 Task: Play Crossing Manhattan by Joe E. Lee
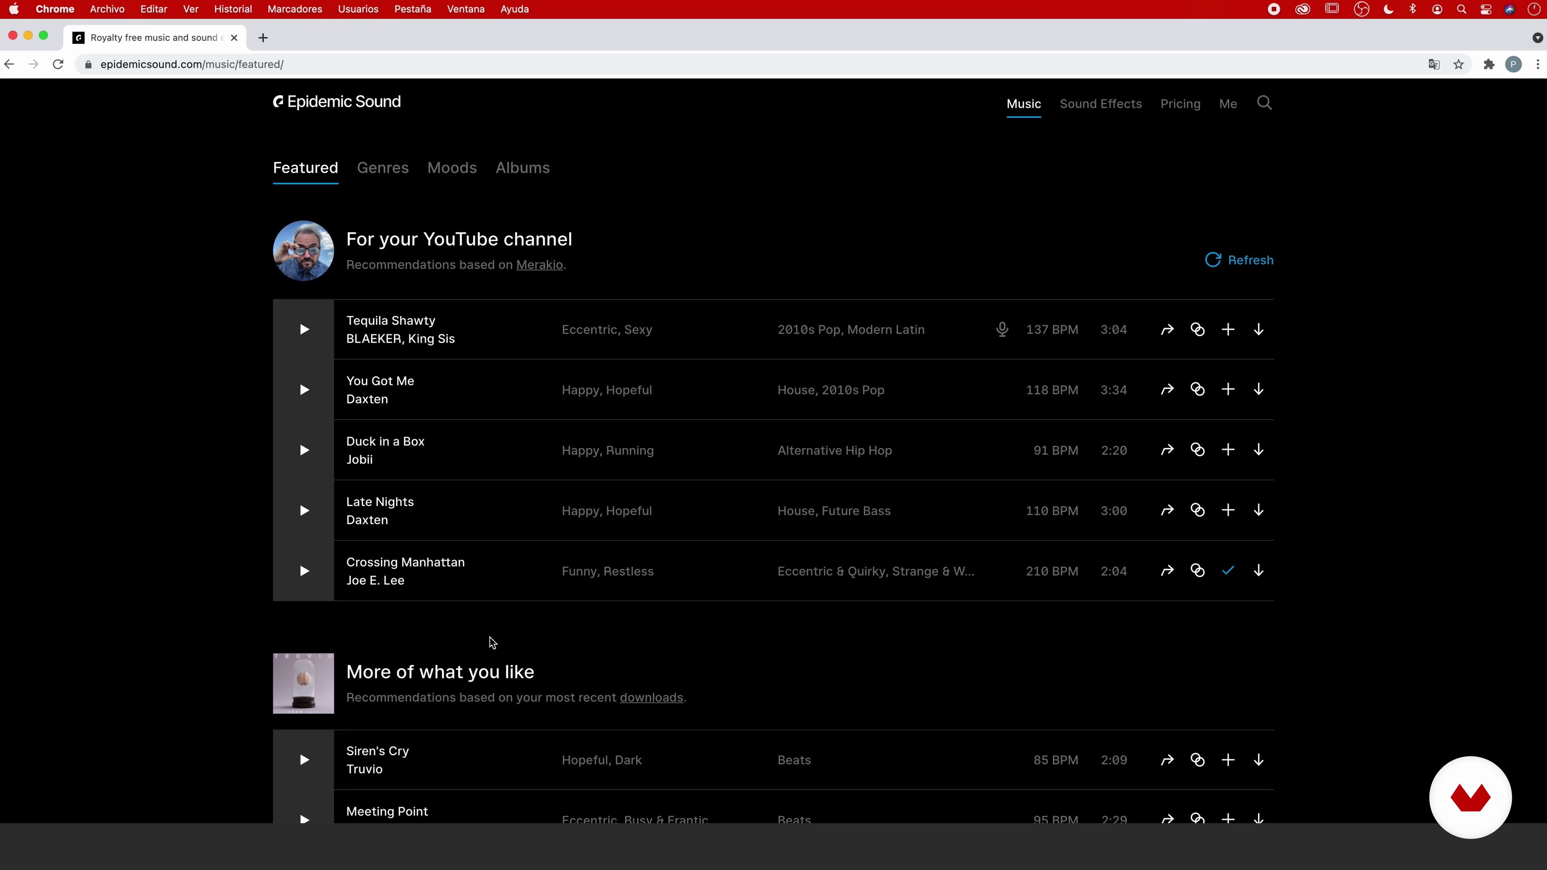(x=304, y=570)
